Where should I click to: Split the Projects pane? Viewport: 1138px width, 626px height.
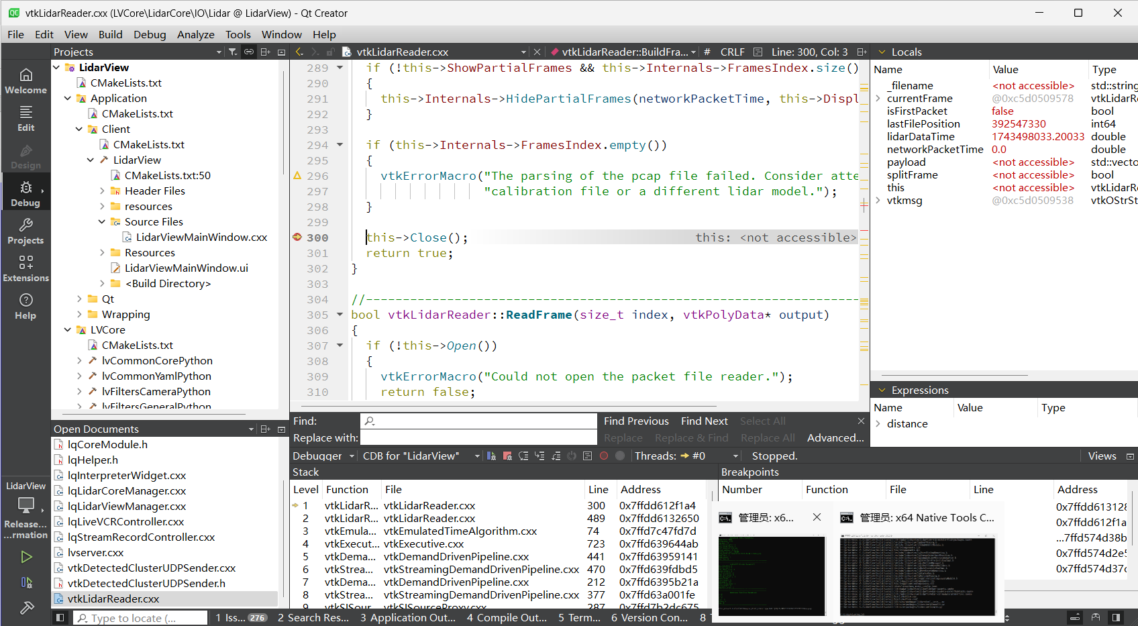[x=265, y=52]
